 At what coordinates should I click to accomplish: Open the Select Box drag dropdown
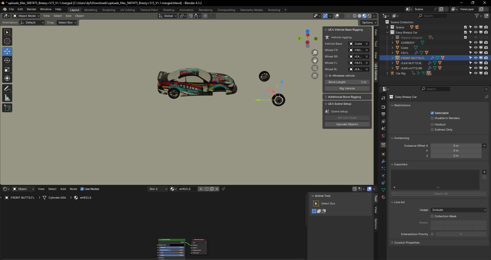[x=67, y=22]
